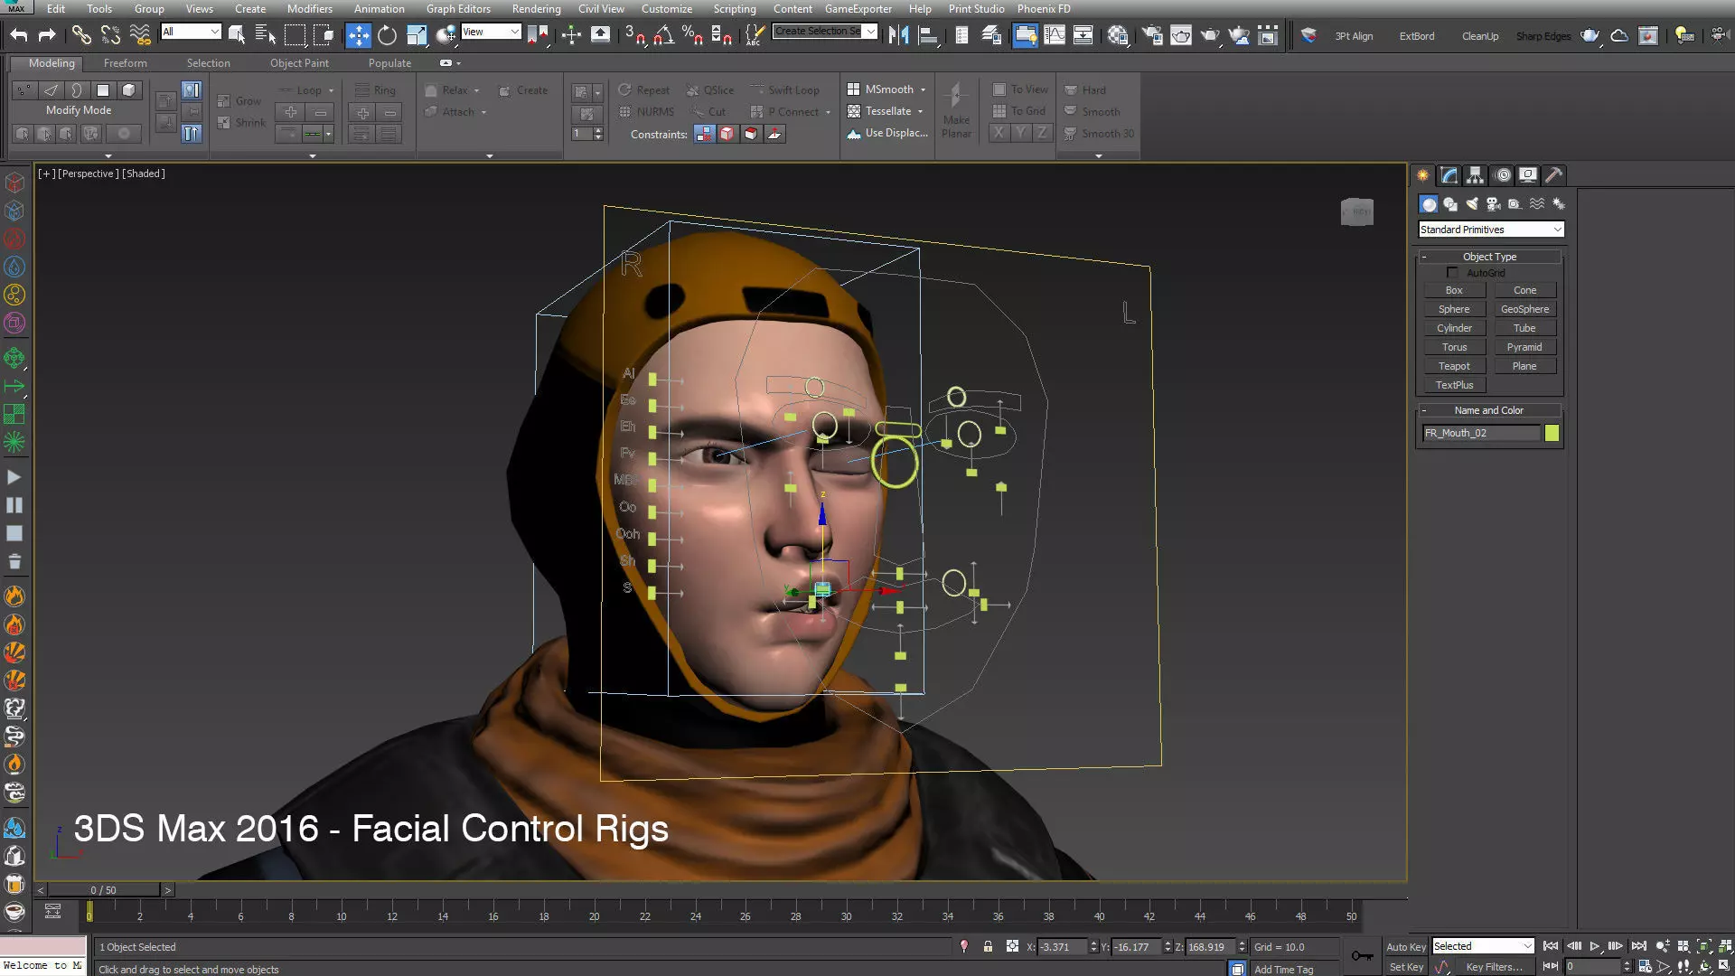1735x976 pixels.
Task: Open the Graph Editors menu
Action: (x=458, y=8)
